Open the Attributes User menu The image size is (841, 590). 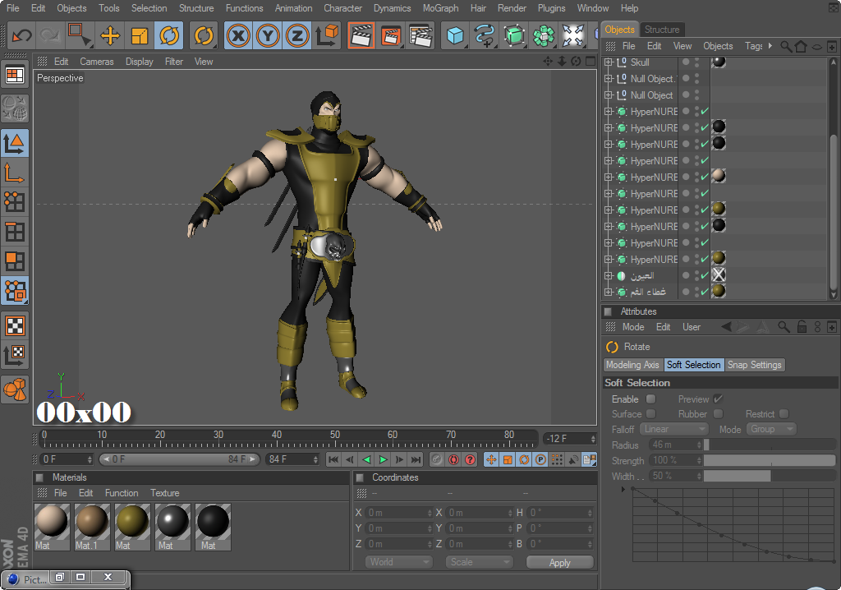tap(692, 327)
